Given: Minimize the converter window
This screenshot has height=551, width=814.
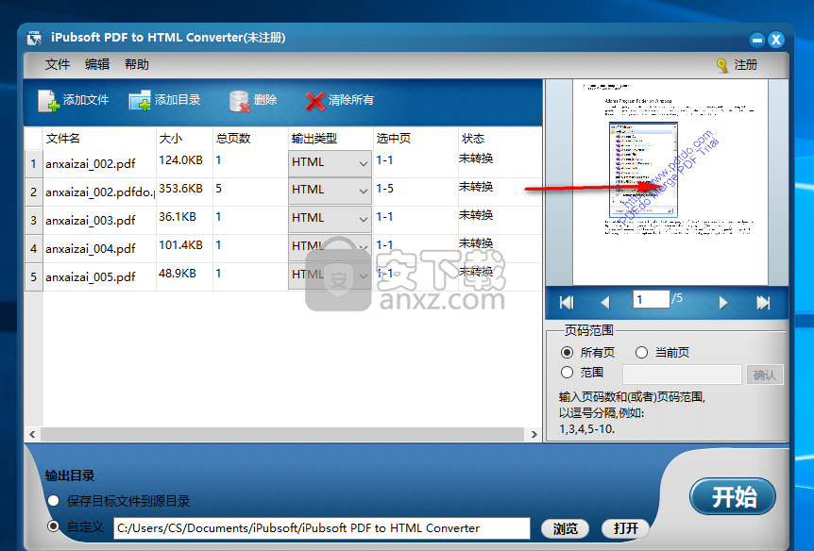Looking at the screenshot, I should point(757,40).
